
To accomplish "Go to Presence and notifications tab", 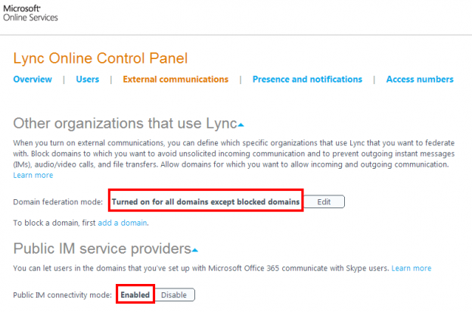I will click(x=307, y=80).
